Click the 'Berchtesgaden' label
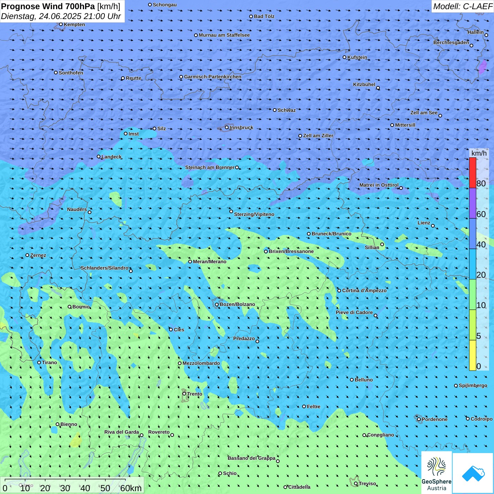 [x=451, y=42]
